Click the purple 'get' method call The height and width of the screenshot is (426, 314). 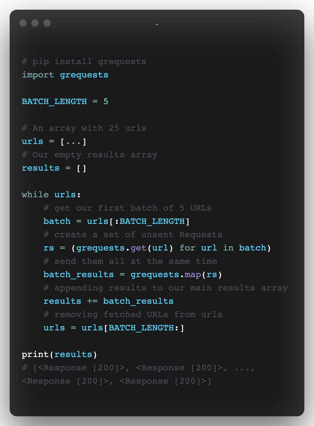139,248
